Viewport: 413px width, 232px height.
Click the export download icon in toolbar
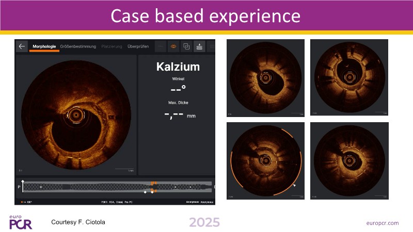[x=199, y=46]
